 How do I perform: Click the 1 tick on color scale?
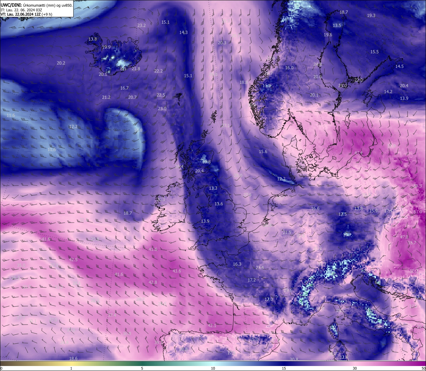71,368
